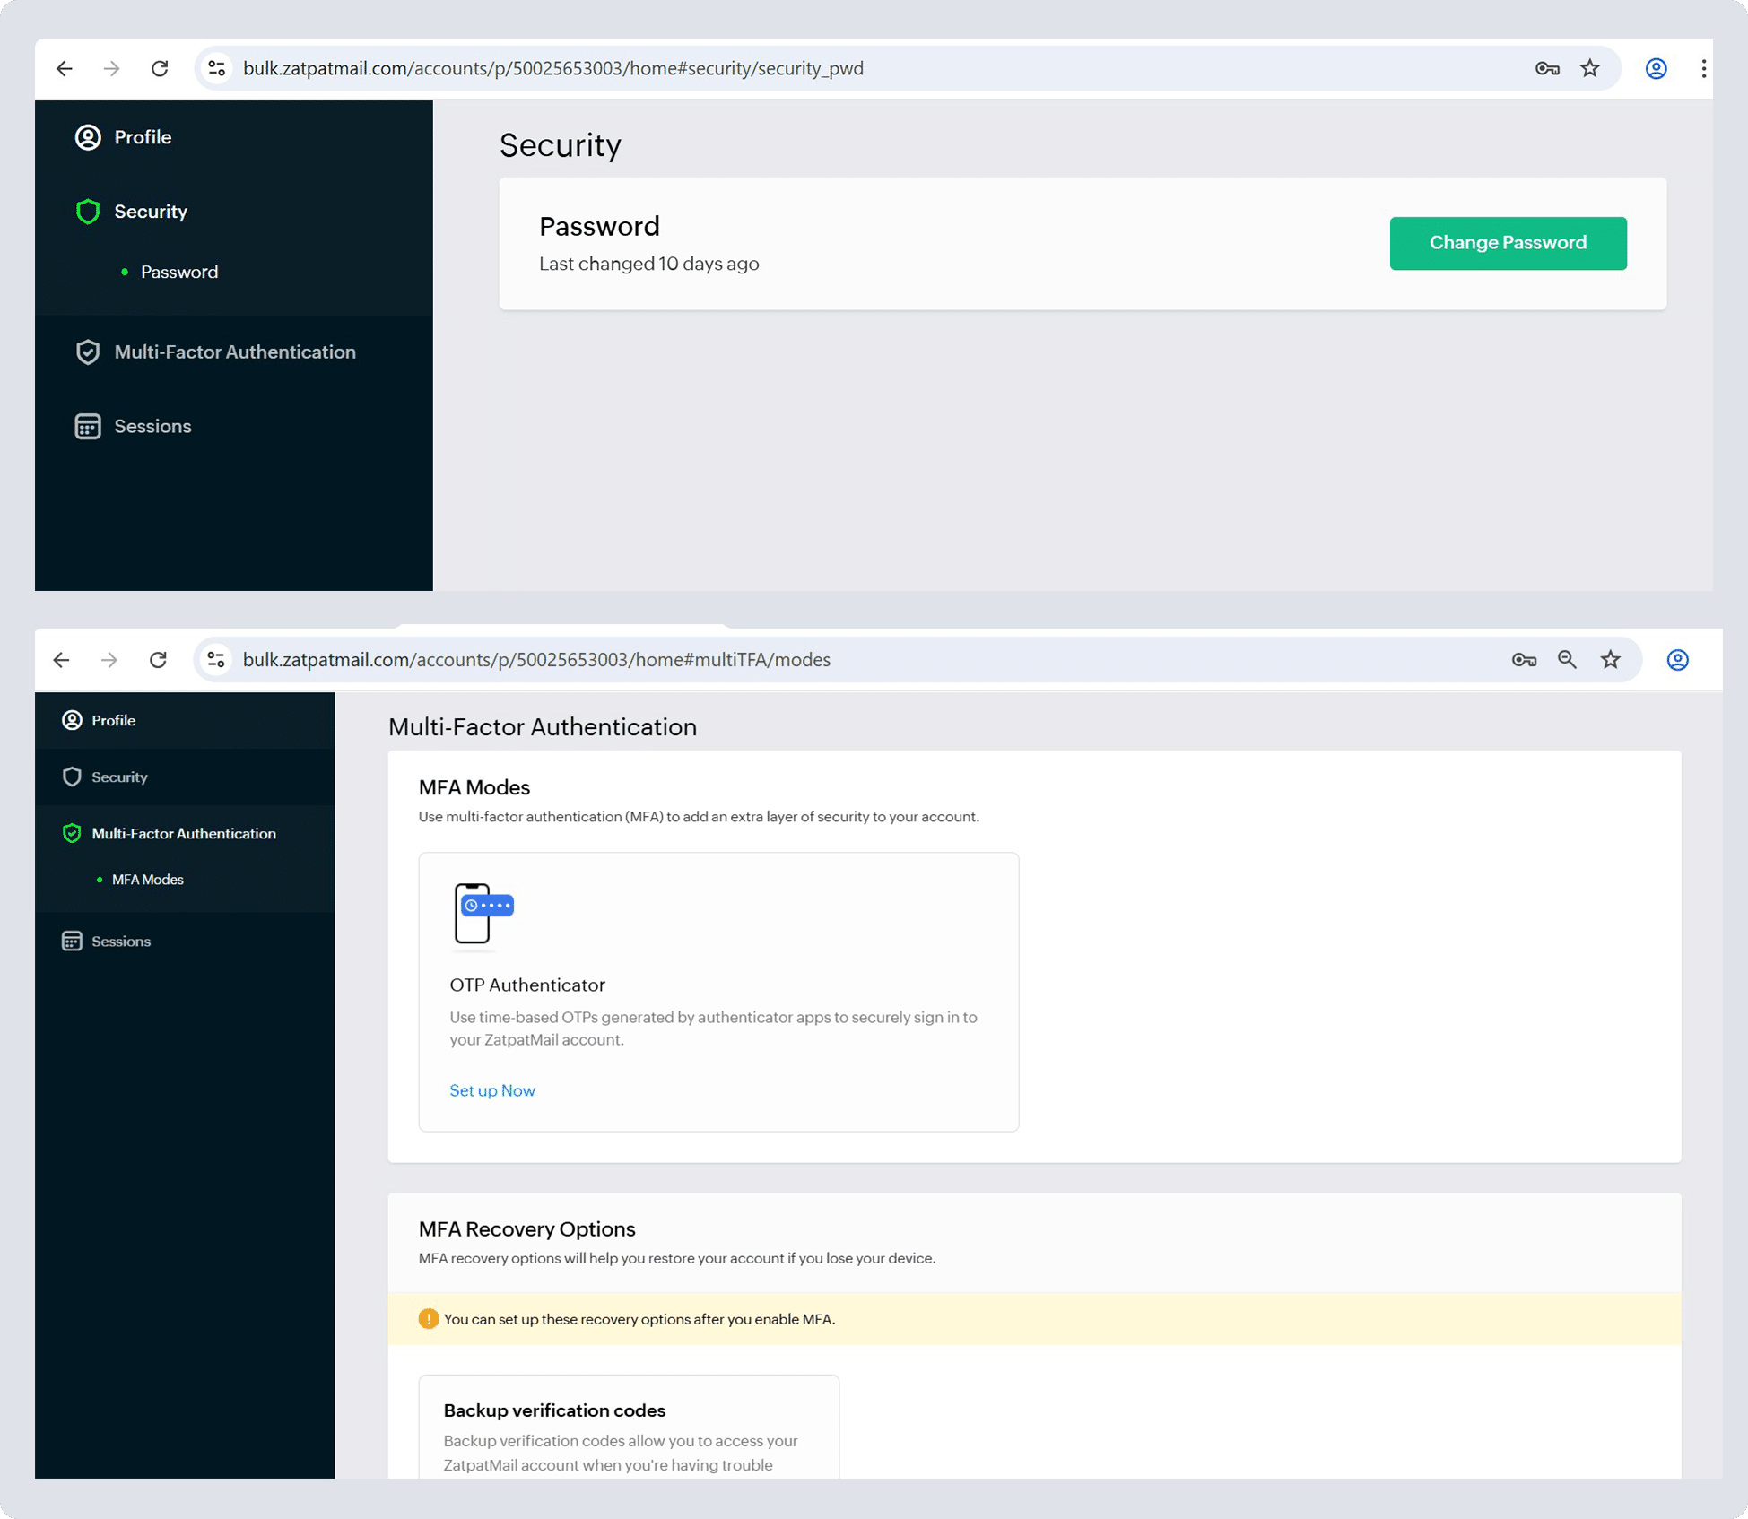Screen dimensions: 1748x1519
Task: Open Security in the bottom sidebar
Action: [119, 777]
